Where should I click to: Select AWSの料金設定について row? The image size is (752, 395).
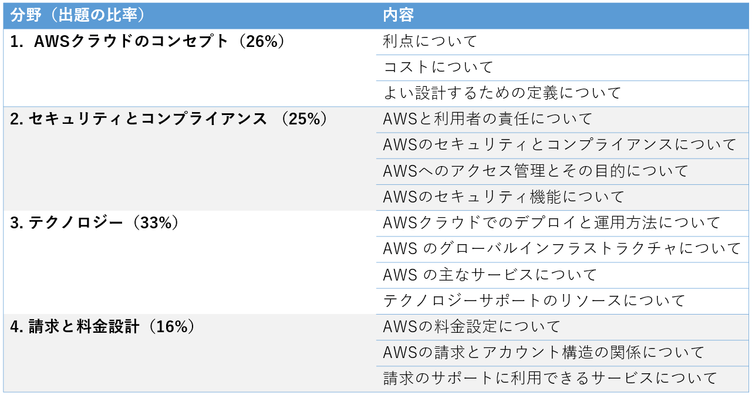coord(562,327)
